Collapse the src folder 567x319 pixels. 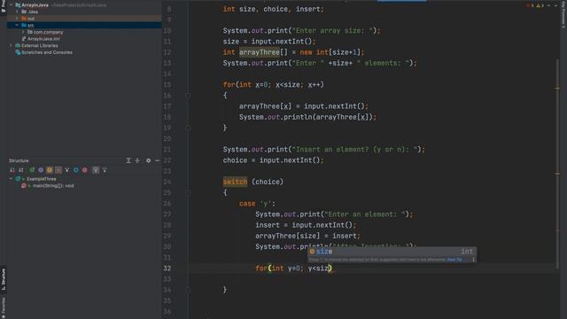(17, 26)
